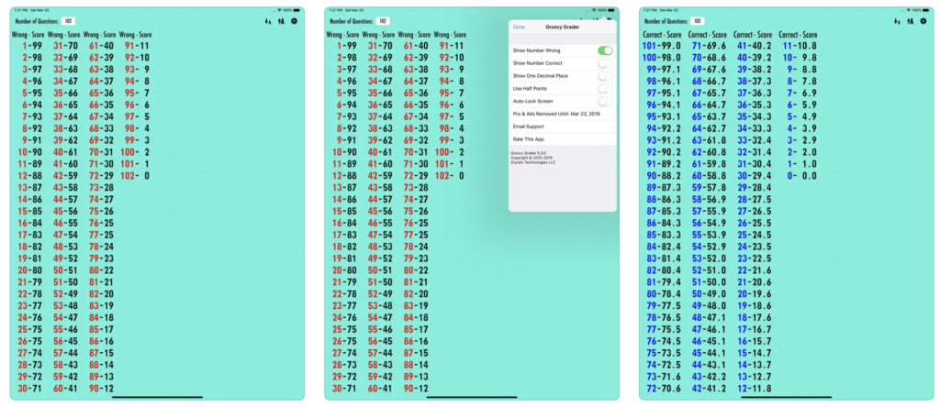940x407 pixels.
Task: Tap increase text size icon in left screenshot
Action: [x=281, y=20]
